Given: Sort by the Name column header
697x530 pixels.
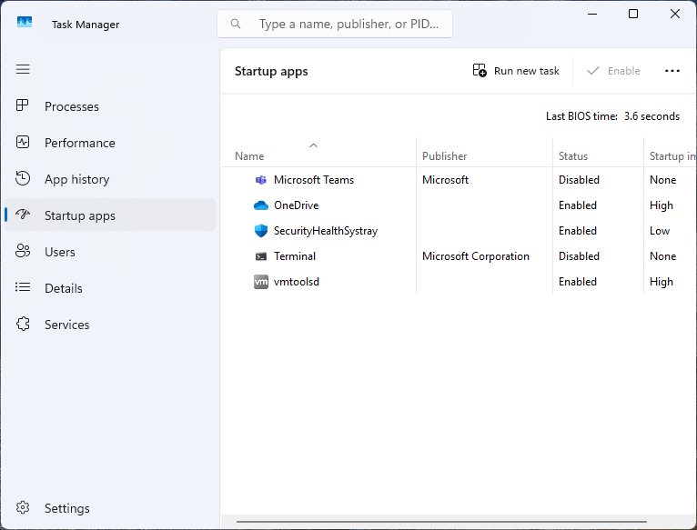Looking at the screenshot, I should tap(318, 152).
